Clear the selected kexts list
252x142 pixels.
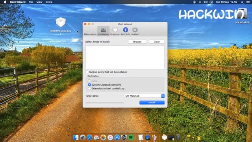pyautogui.click(x=157, y=42)
